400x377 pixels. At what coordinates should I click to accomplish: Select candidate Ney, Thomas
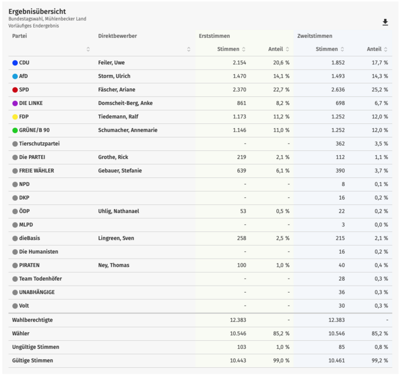tap(114, 265)
